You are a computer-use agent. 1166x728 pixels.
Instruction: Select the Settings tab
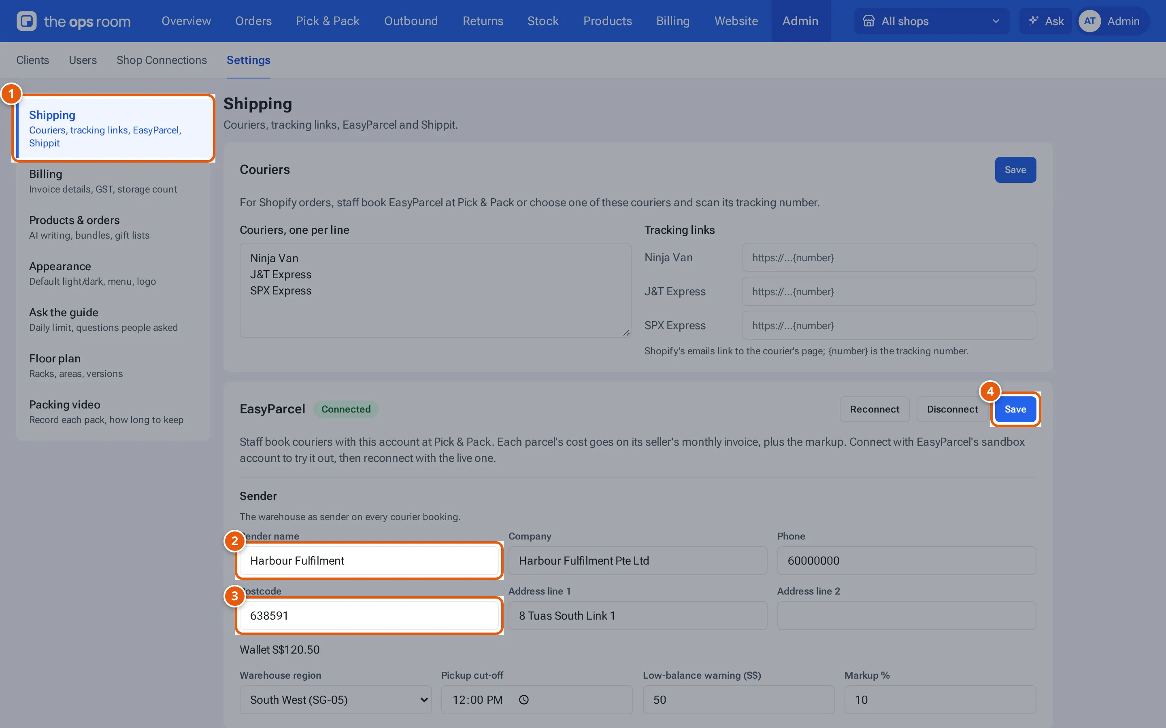249,60
